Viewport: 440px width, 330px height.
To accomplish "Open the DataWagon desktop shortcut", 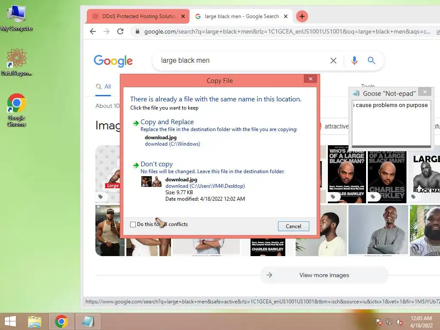I will point(17,62).
